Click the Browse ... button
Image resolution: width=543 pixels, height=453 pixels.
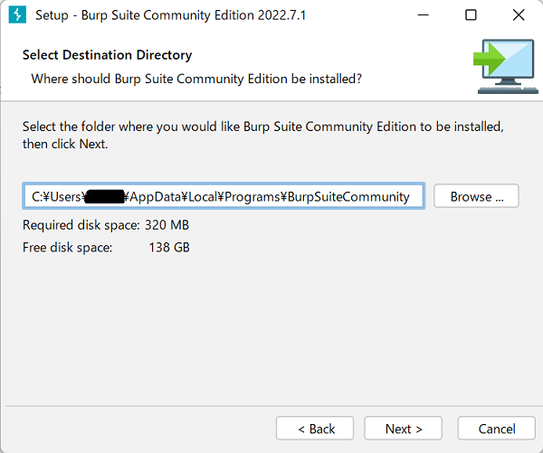pyautogui.click(x=476, y=196)
